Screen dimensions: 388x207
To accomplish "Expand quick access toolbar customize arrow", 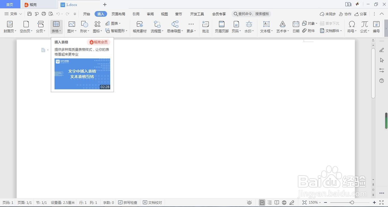I will (75, 14).
